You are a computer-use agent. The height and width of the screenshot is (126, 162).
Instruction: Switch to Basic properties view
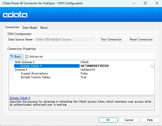16,57
